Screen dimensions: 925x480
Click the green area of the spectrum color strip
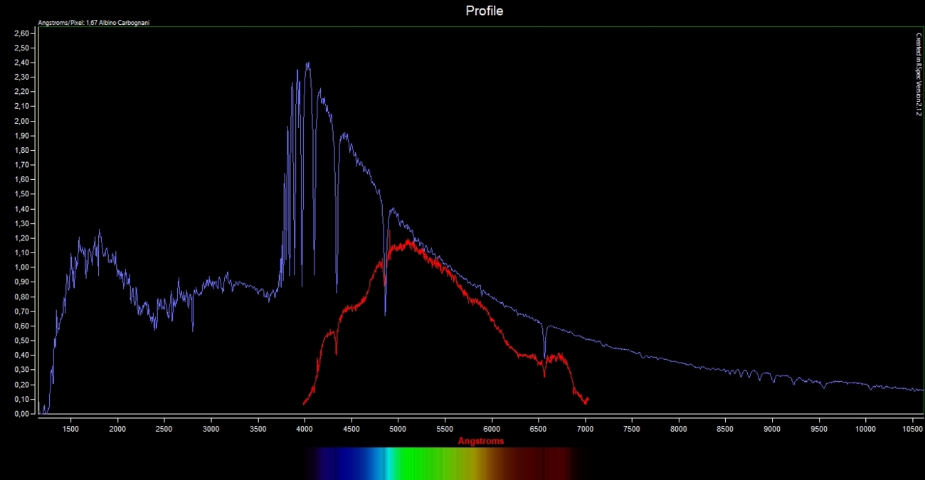[x=420, y=462]
